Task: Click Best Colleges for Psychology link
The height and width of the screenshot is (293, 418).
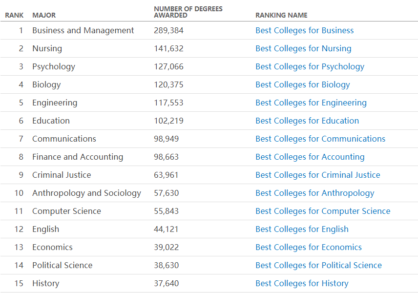Action: point(310,66)
